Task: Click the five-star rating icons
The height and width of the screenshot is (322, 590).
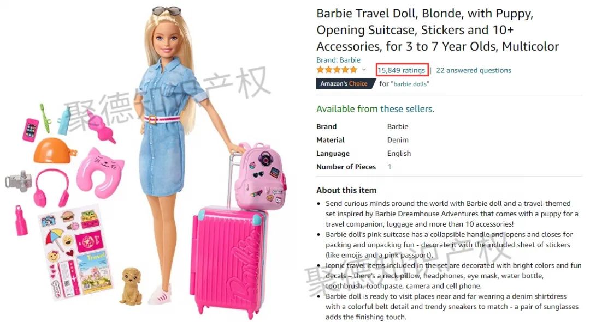Action: coord(337,70)
